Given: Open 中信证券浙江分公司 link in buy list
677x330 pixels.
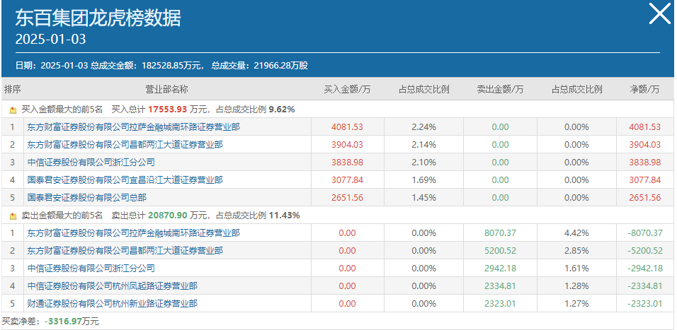Looking at the screenshot, I should (91, 163).
